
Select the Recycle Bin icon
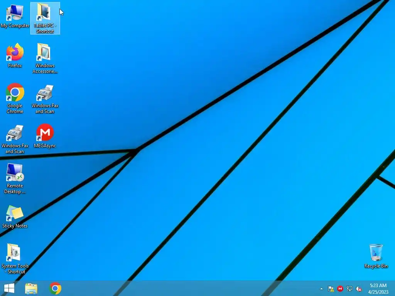click(x=376, y=256)
